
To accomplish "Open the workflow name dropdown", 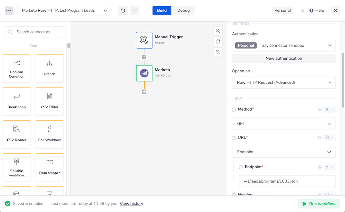I will tap(64, 11).
